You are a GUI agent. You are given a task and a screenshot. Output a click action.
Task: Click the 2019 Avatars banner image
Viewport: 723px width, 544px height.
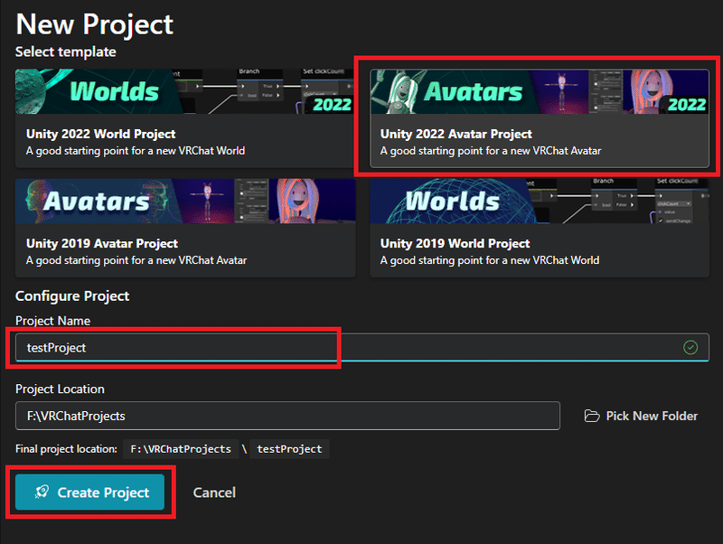185,201
